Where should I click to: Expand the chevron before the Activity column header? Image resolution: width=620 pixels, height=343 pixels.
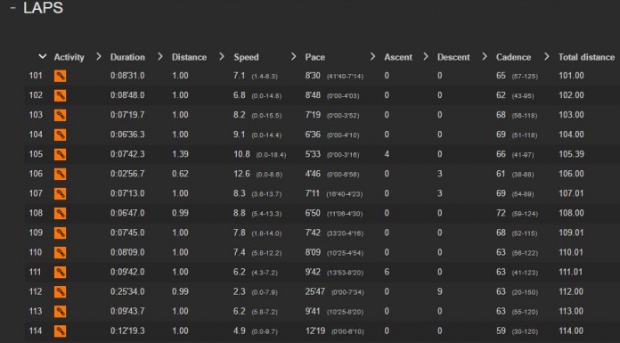point(43,57)
